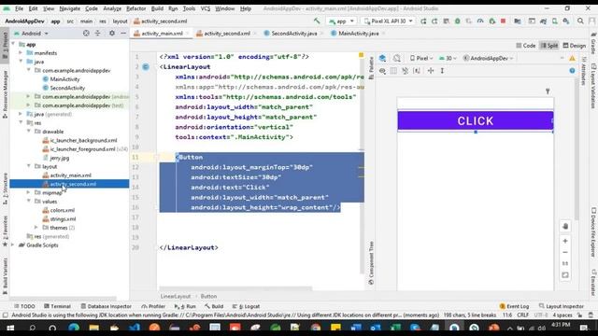
Task: Click the zoom to fit screen icon
Action: [x=565, y=274]
